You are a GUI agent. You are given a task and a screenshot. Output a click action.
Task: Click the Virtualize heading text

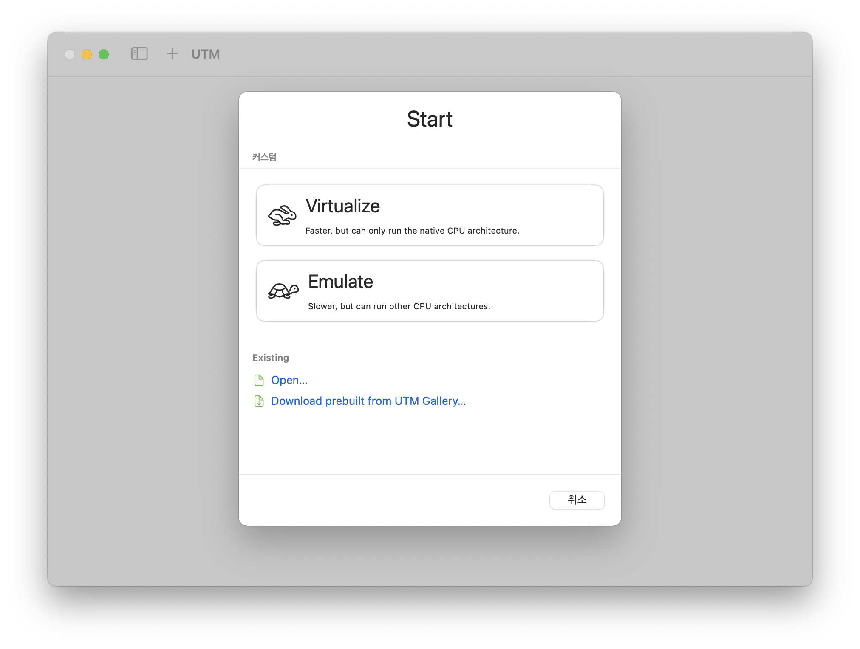342,206
